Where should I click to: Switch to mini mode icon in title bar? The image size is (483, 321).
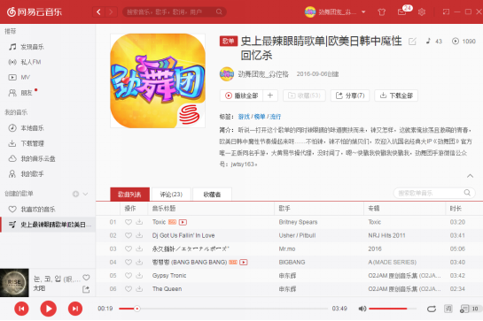pos(446,12)
